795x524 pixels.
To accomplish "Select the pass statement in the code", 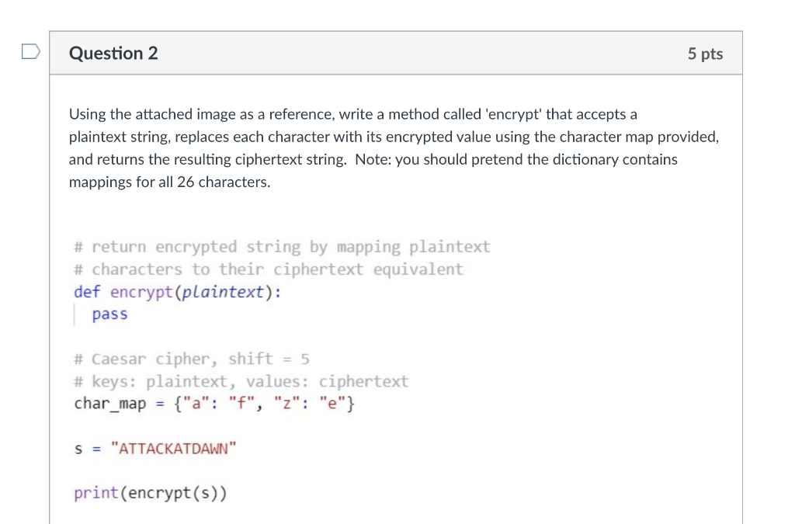I will (x=109, y=314).
